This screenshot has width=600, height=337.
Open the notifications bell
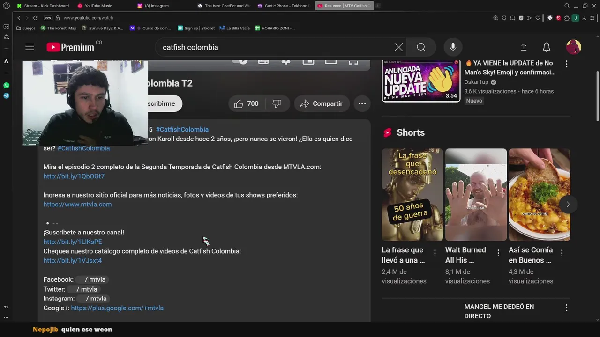[x=546, y=47]
